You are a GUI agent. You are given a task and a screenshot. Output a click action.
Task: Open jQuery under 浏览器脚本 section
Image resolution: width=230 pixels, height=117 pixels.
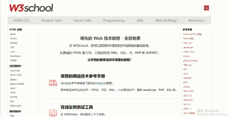point(13,79)
